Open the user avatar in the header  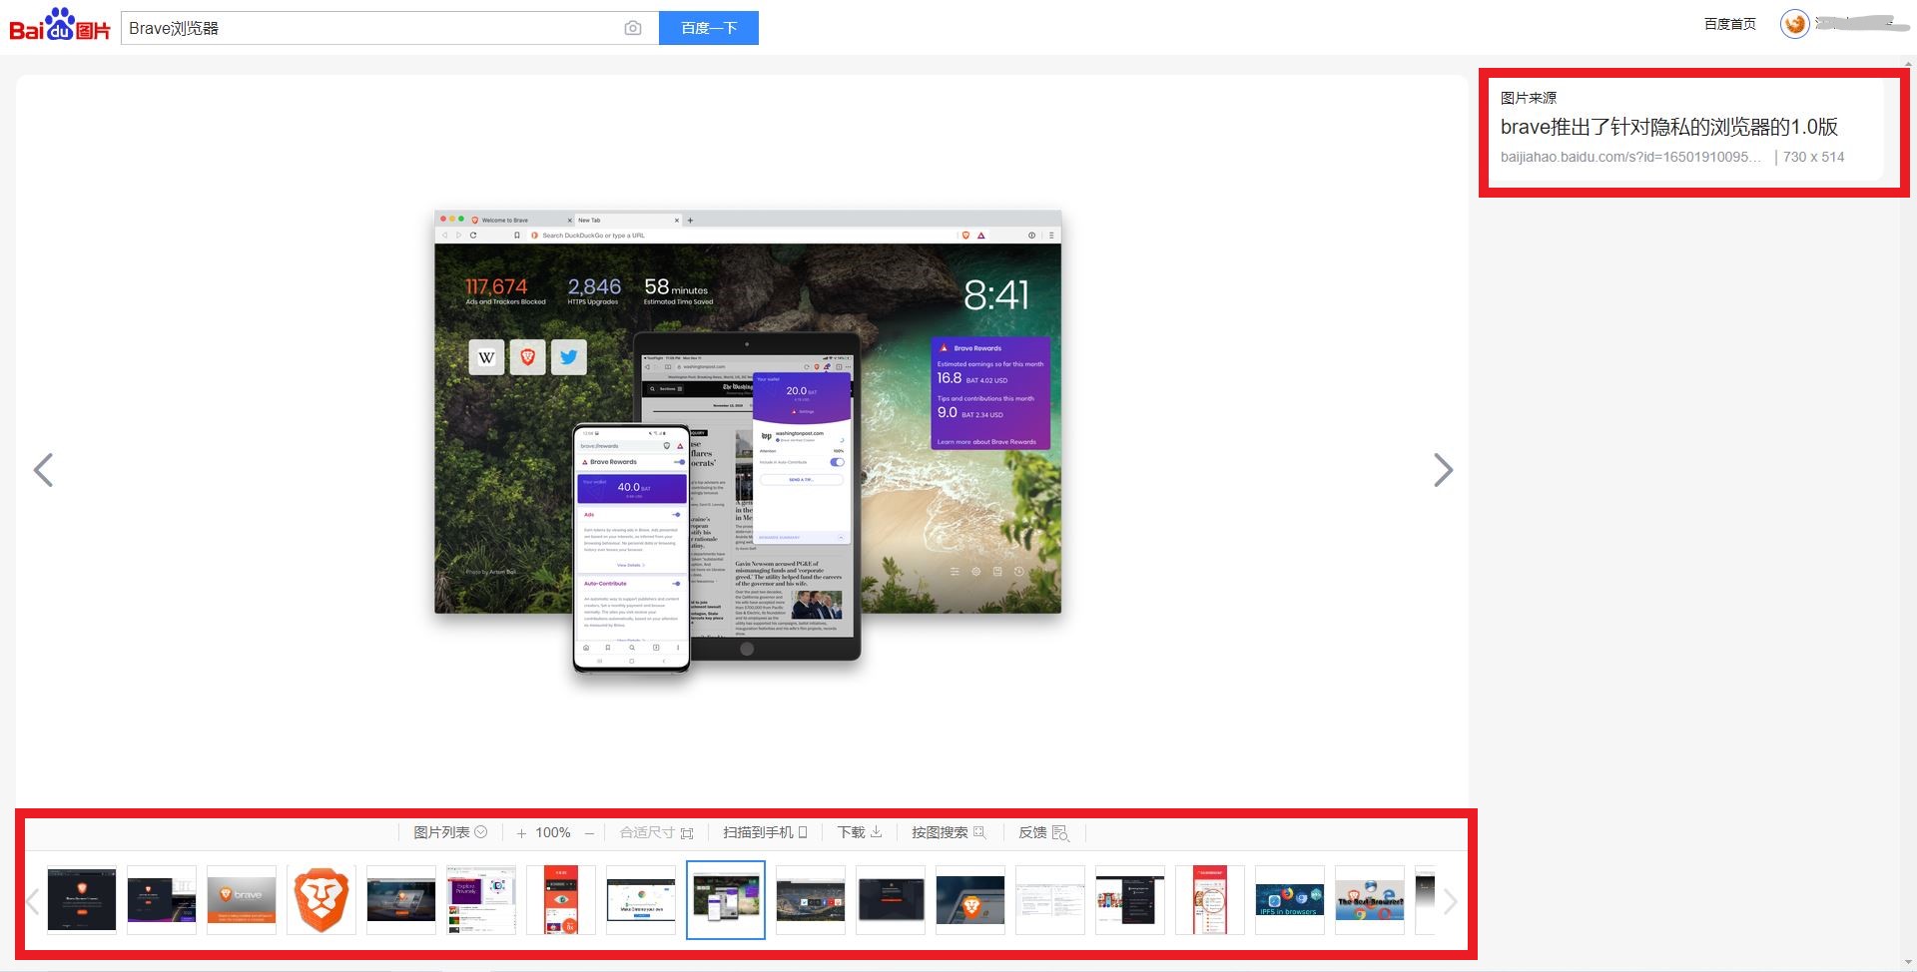click(1794, 24)
